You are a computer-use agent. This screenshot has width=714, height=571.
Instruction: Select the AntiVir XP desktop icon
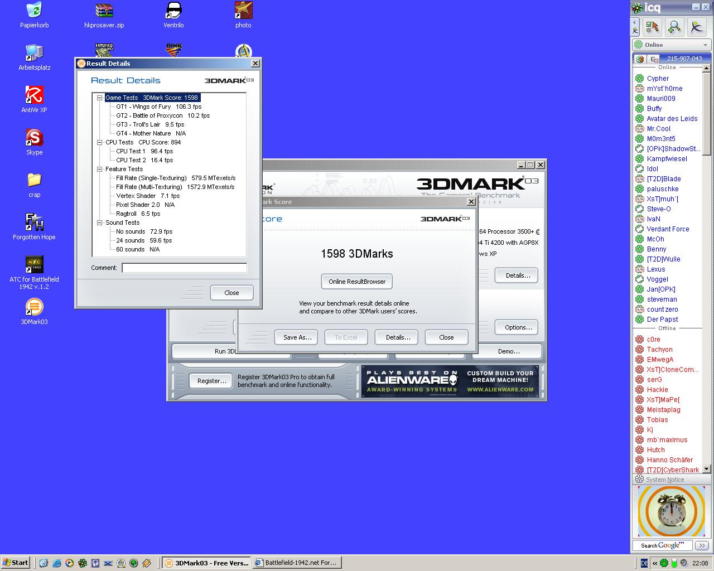[x=34, y=100]
